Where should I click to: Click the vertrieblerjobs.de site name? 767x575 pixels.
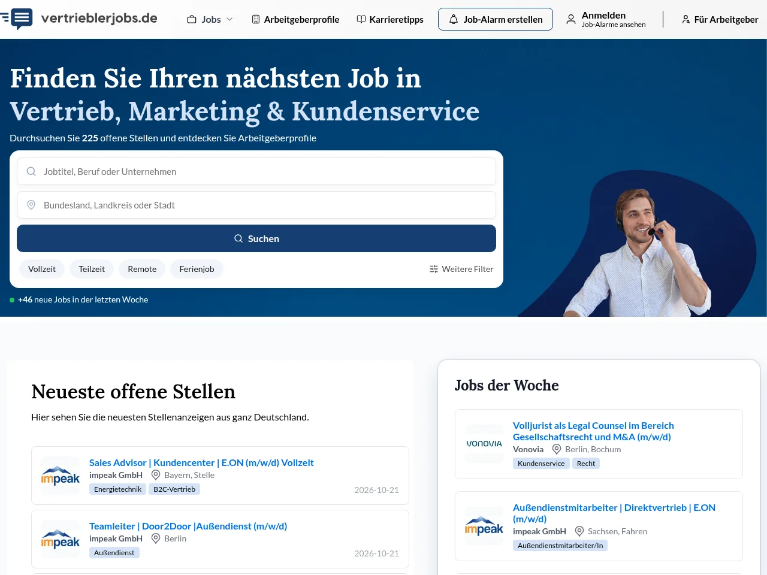[99, 18]
